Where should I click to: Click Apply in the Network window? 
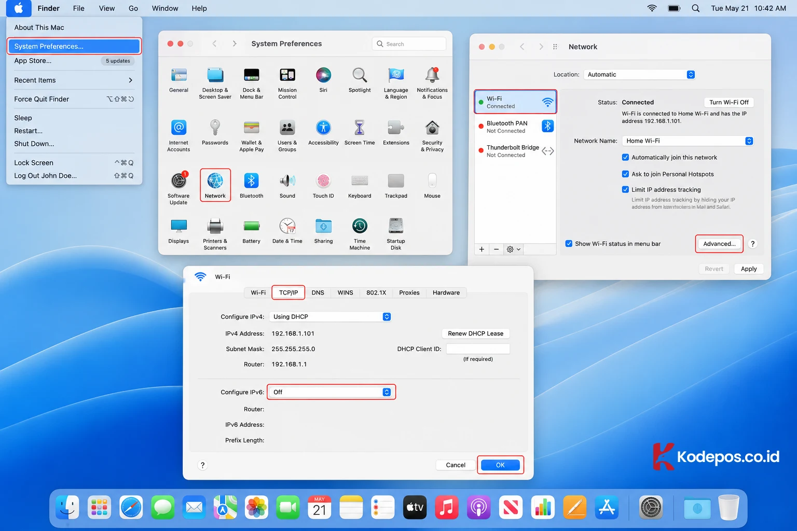749,269
